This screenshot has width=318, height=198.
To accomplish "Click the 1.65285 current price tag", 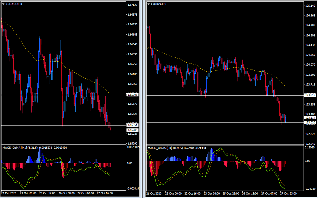I will (x=133, y=130).
